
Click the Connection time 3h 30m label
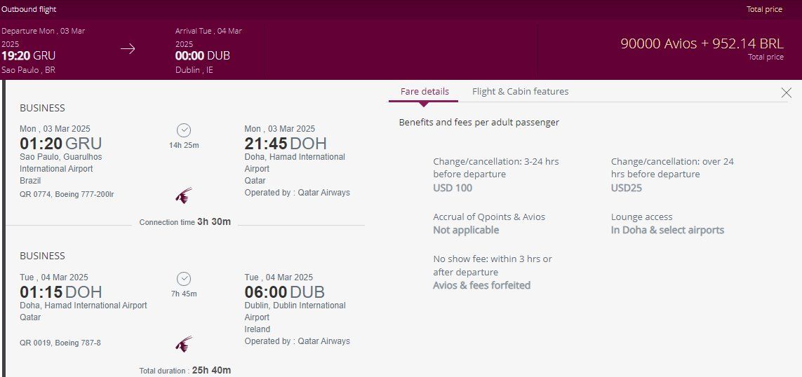(185, 222)
